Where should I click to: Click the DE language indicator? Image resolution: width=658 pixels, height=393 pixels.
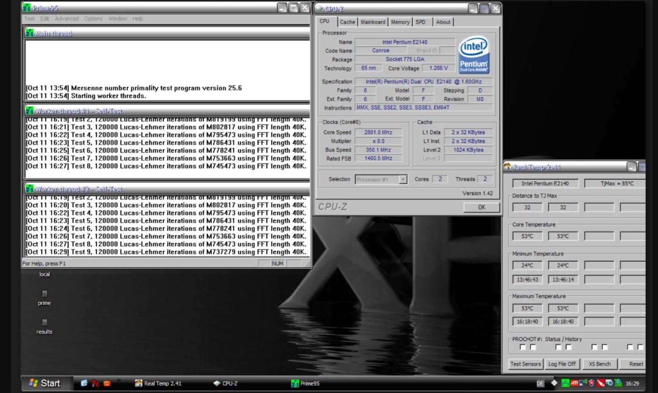[x=540, y=383]
